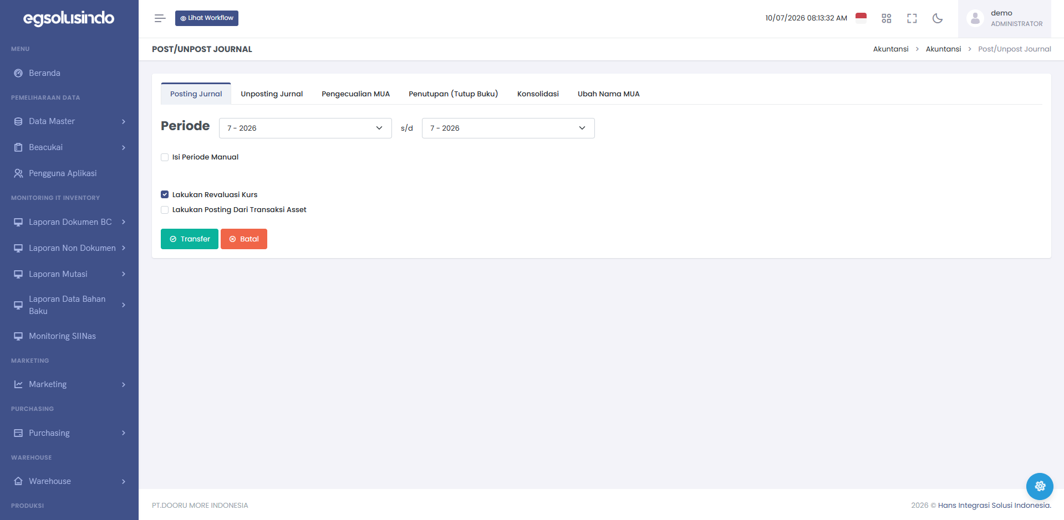
Task: Go to the Konsolidasi tab
Action: [x=538, y=94]
